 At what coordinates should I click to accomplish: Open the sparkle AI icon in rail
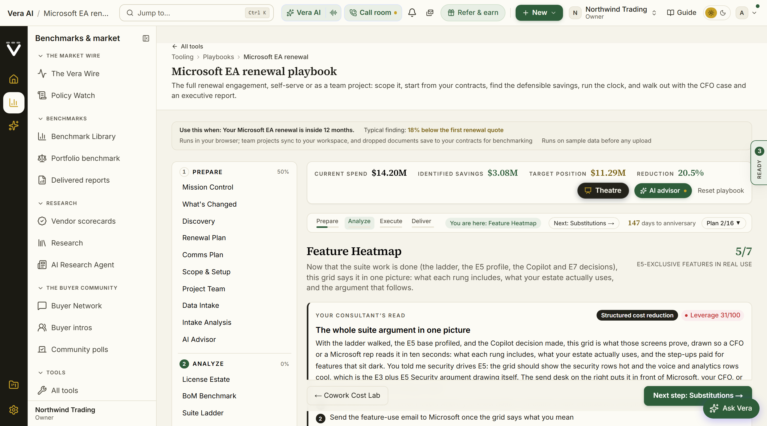click(x=14, y=126)
